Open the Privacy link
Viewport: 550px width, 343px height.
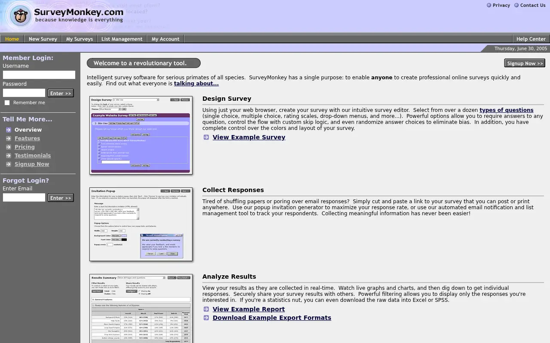[501, 5]
